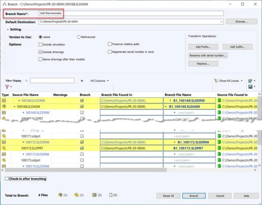Screen dimensions: 262x205
Task: Open the purple filter funnel icon menu
Action: 7,86
